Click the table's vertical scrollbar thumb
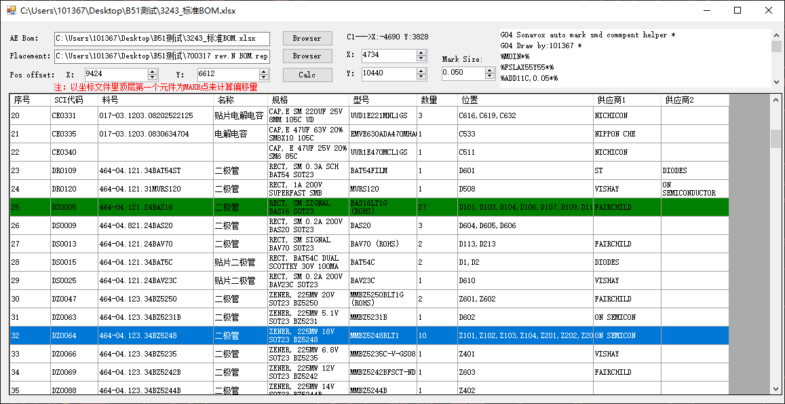Image resolution: width=785 pixels, height=404 pixels. (x=775, y=139)
